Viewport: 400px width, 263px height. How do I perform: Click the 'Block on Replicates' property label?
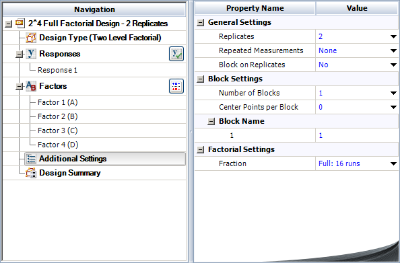(252, 65)
